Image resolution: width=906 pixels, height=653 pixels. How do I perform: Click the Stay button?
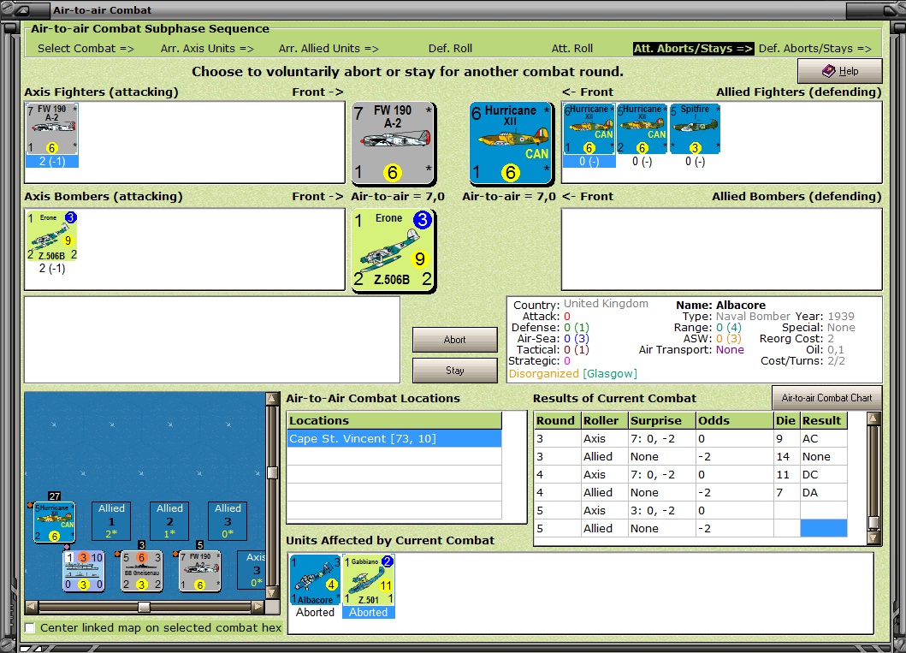click(x=455, y=371)
